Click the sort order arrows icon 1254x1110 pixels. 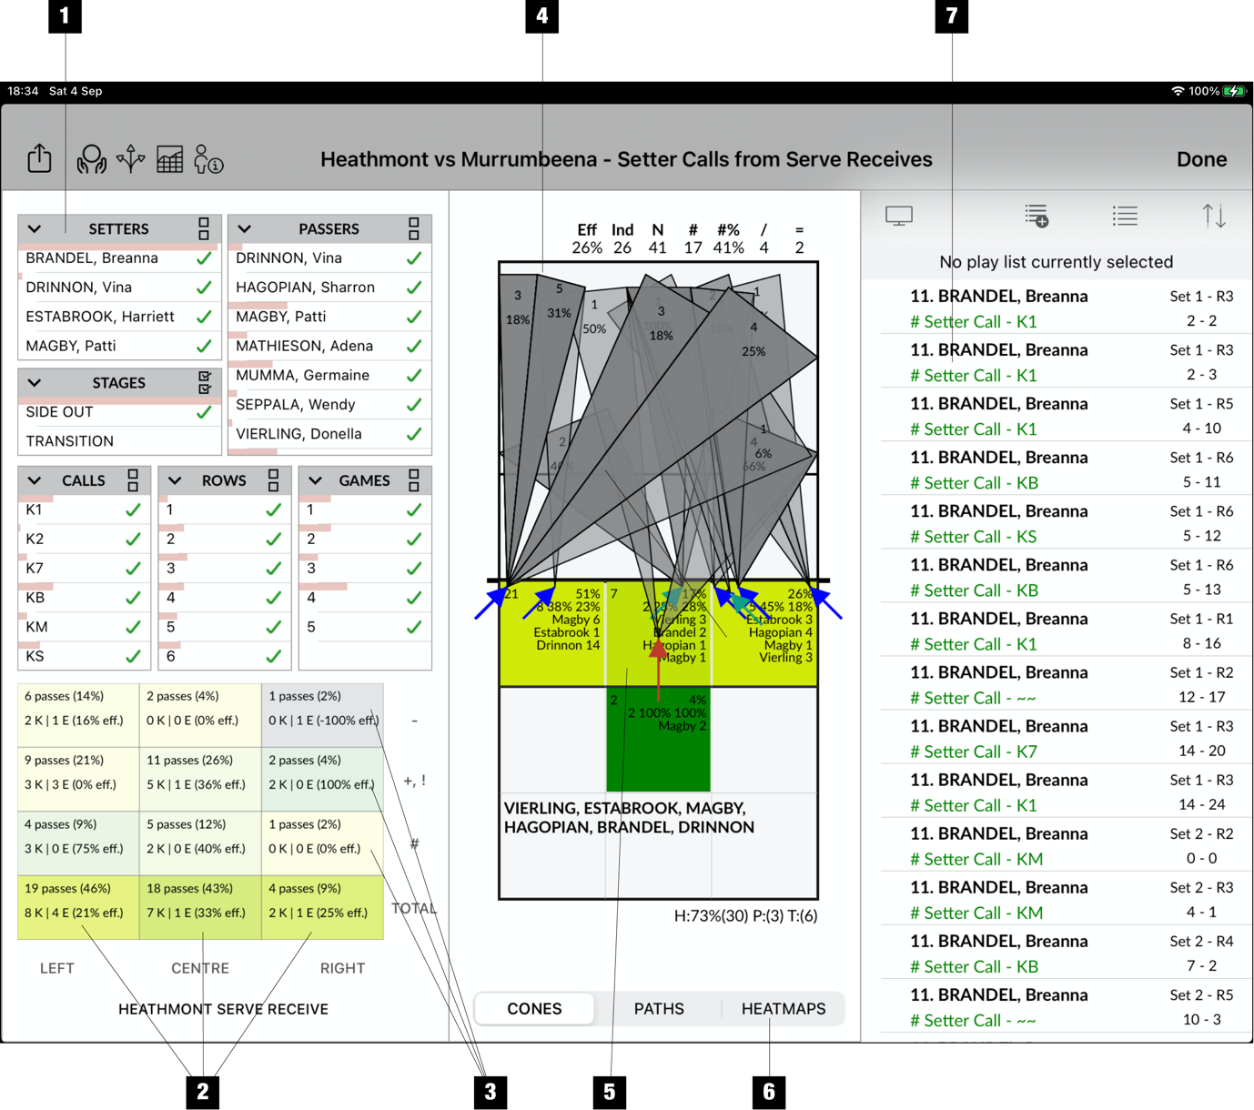tap(1214, 216)
